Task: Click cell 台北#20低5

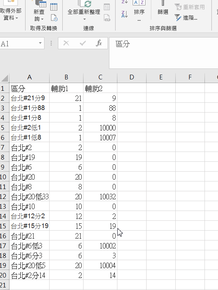Action: click(x=30, y=265)
